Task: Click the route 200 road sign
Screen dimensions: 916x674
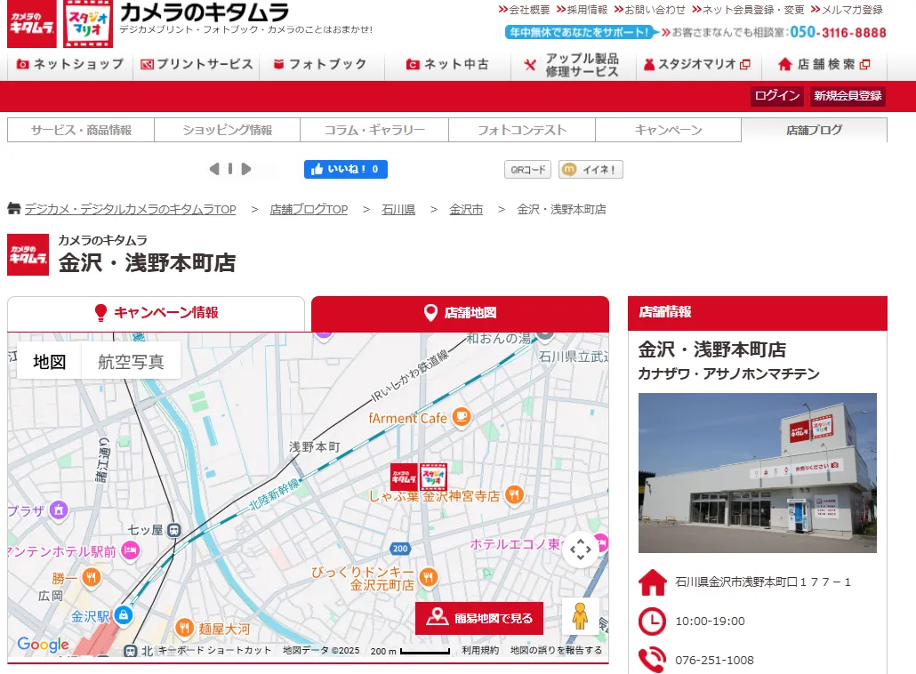Action: pyautogui.click(x=400, y=549)
